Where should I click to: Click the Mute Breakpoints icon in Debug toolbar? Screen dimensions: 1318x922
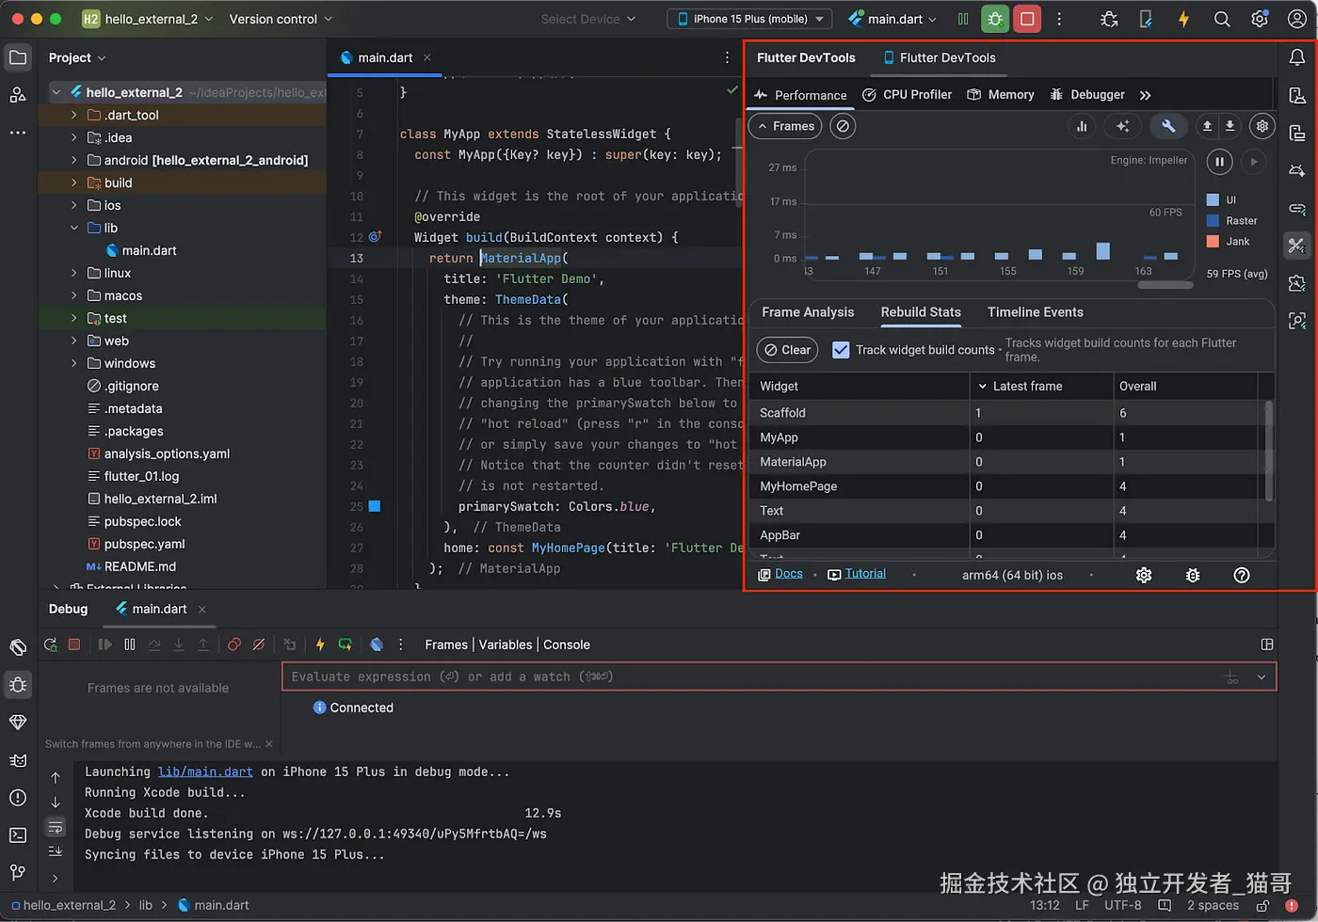click(x=258, y=644)
